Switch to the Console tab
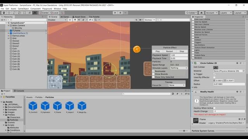 (19, 91)
